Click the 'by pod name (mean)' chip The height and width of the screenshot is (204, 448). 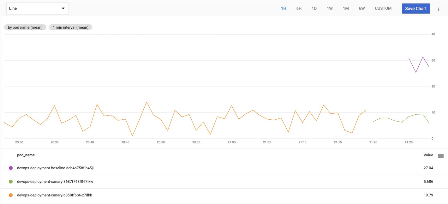(x=25, y=27)
